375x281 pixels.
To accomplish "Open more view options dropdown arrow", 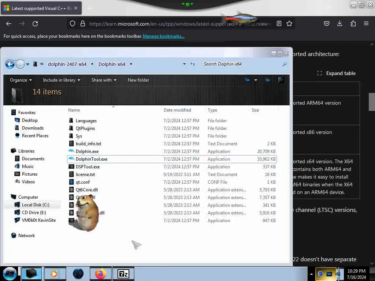I will [x=256, y=80].
